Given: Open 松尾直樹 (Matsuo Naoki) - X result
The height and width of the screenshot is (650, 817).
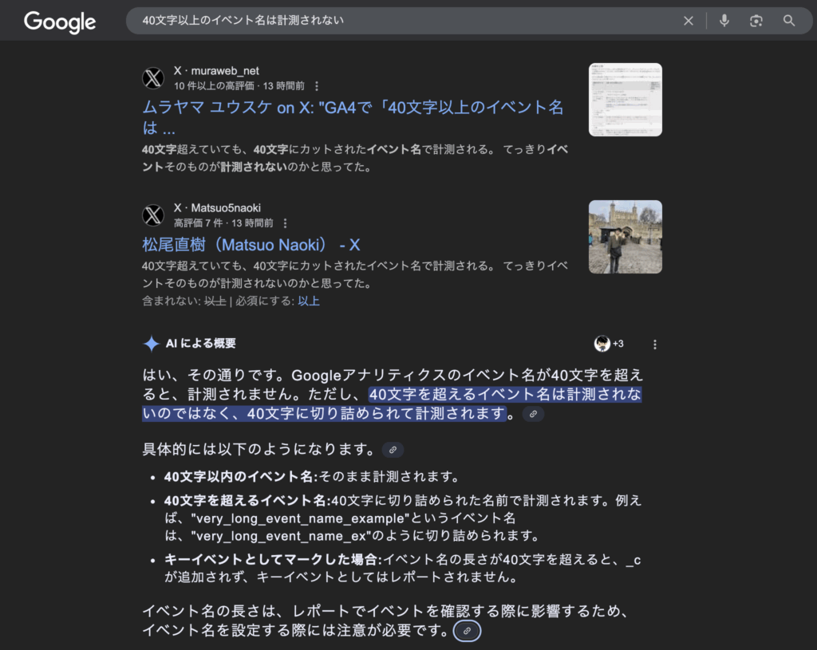Looking at the screenshot, I should pos(251,245).
